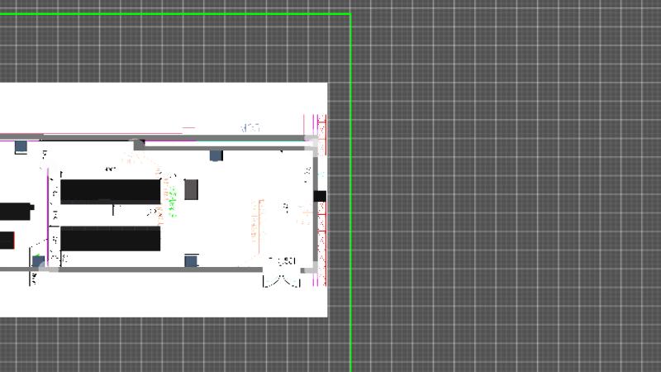Screen dimensions: 661x372
Task: Select the red hatched strip beside right wall
Action: point(323,223)
